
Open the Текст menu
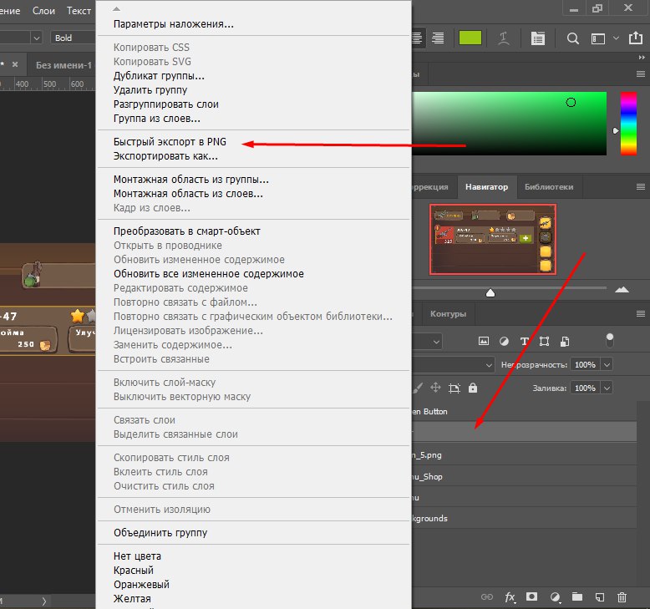coord(79,11)
